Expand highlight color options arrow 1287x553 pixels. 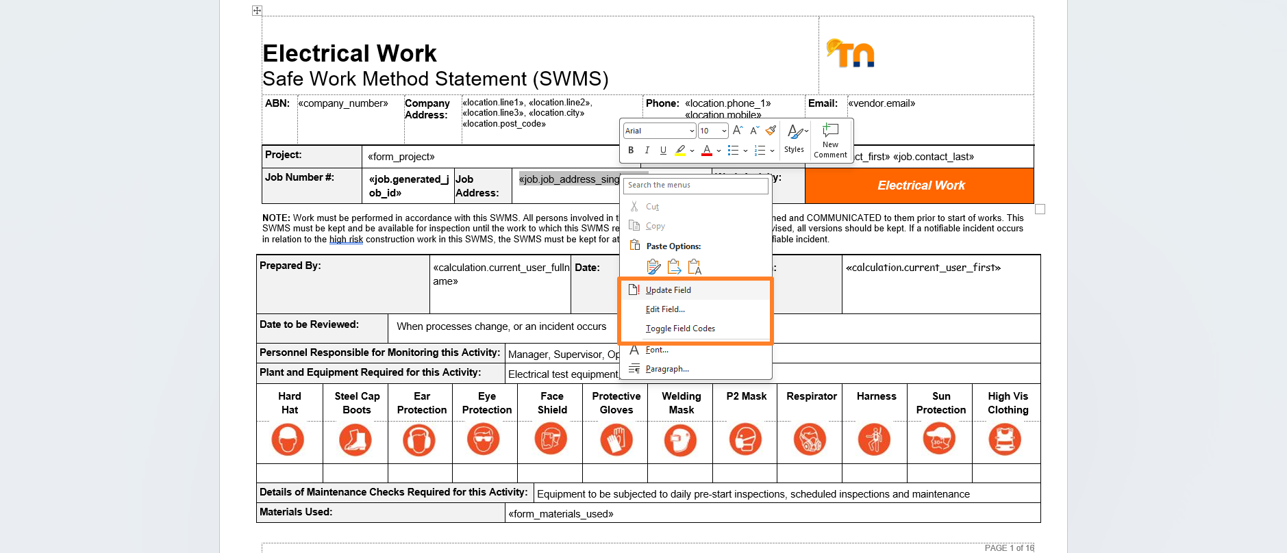click(692, 151)
